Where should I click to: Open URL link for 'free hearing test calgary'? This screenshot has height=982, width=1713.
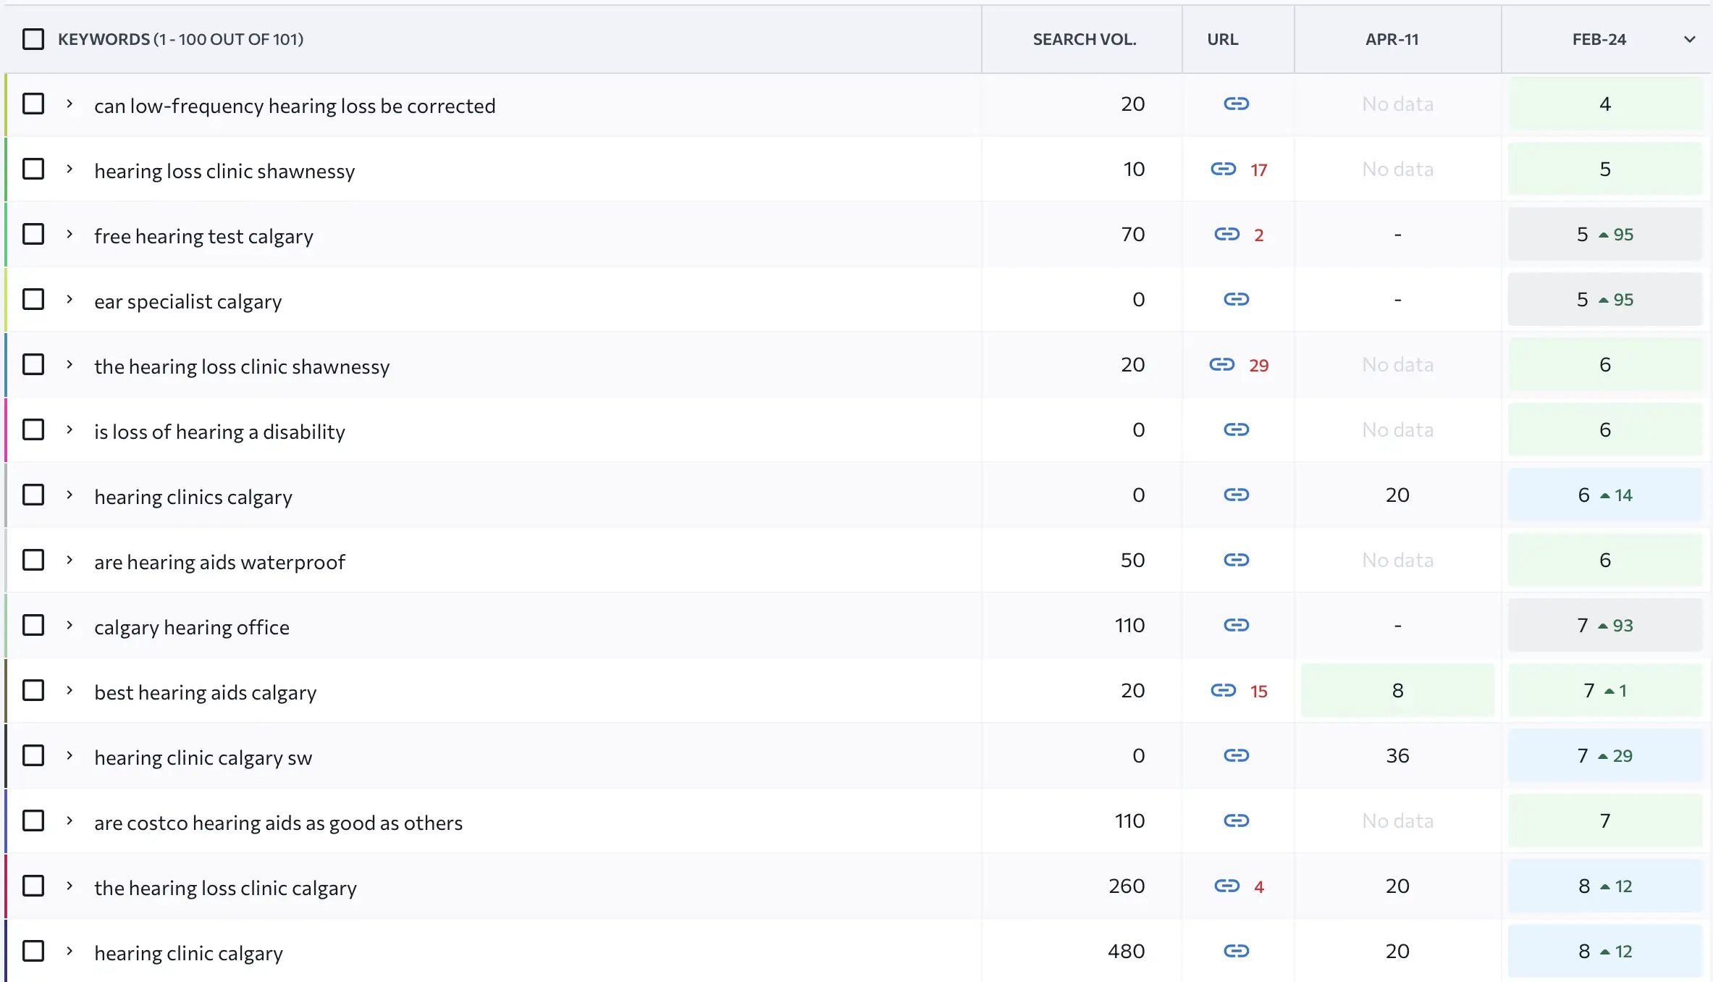pyautogui.click(x=1226, y=235)
